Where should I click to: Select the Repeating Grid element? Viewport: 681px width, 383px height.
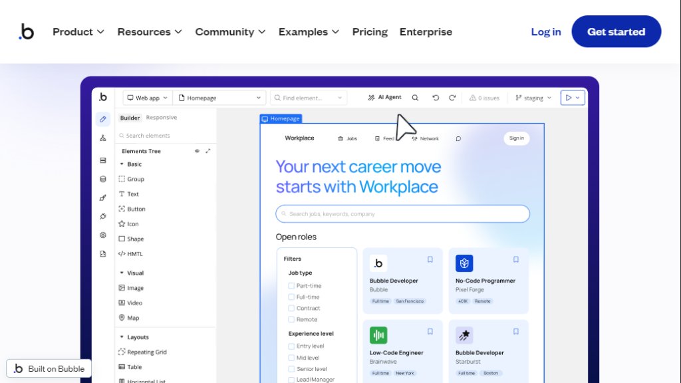[142, 352]
